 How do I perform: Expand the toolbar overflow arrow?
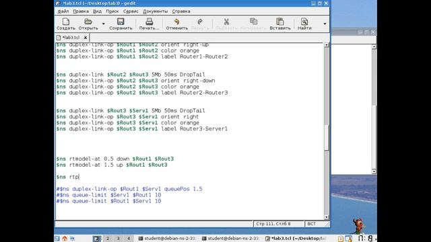coord(325,24)
